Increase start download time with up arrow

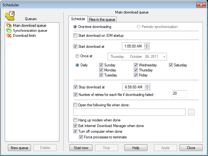coord(146,45)
